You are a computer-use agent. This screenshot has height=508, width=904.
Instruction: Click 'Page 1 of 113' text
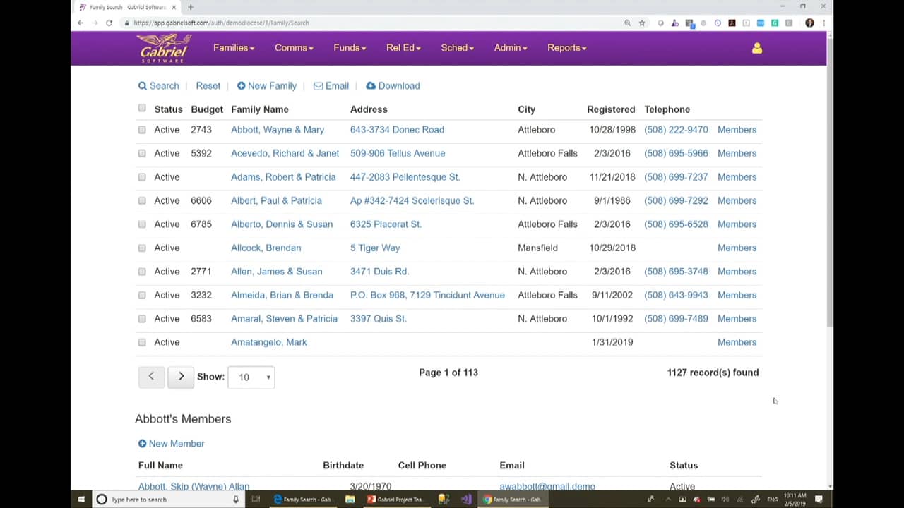click(448, 373)
